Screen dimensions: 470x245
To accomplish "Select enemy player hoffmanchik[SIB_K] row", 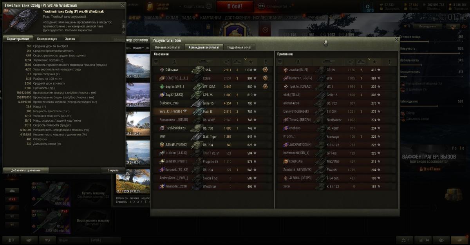I will 336,153.
